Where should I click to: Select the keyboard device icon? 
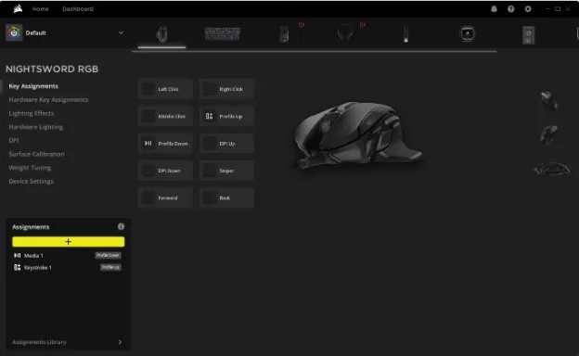pyautogui.click(x=223, y=34)
